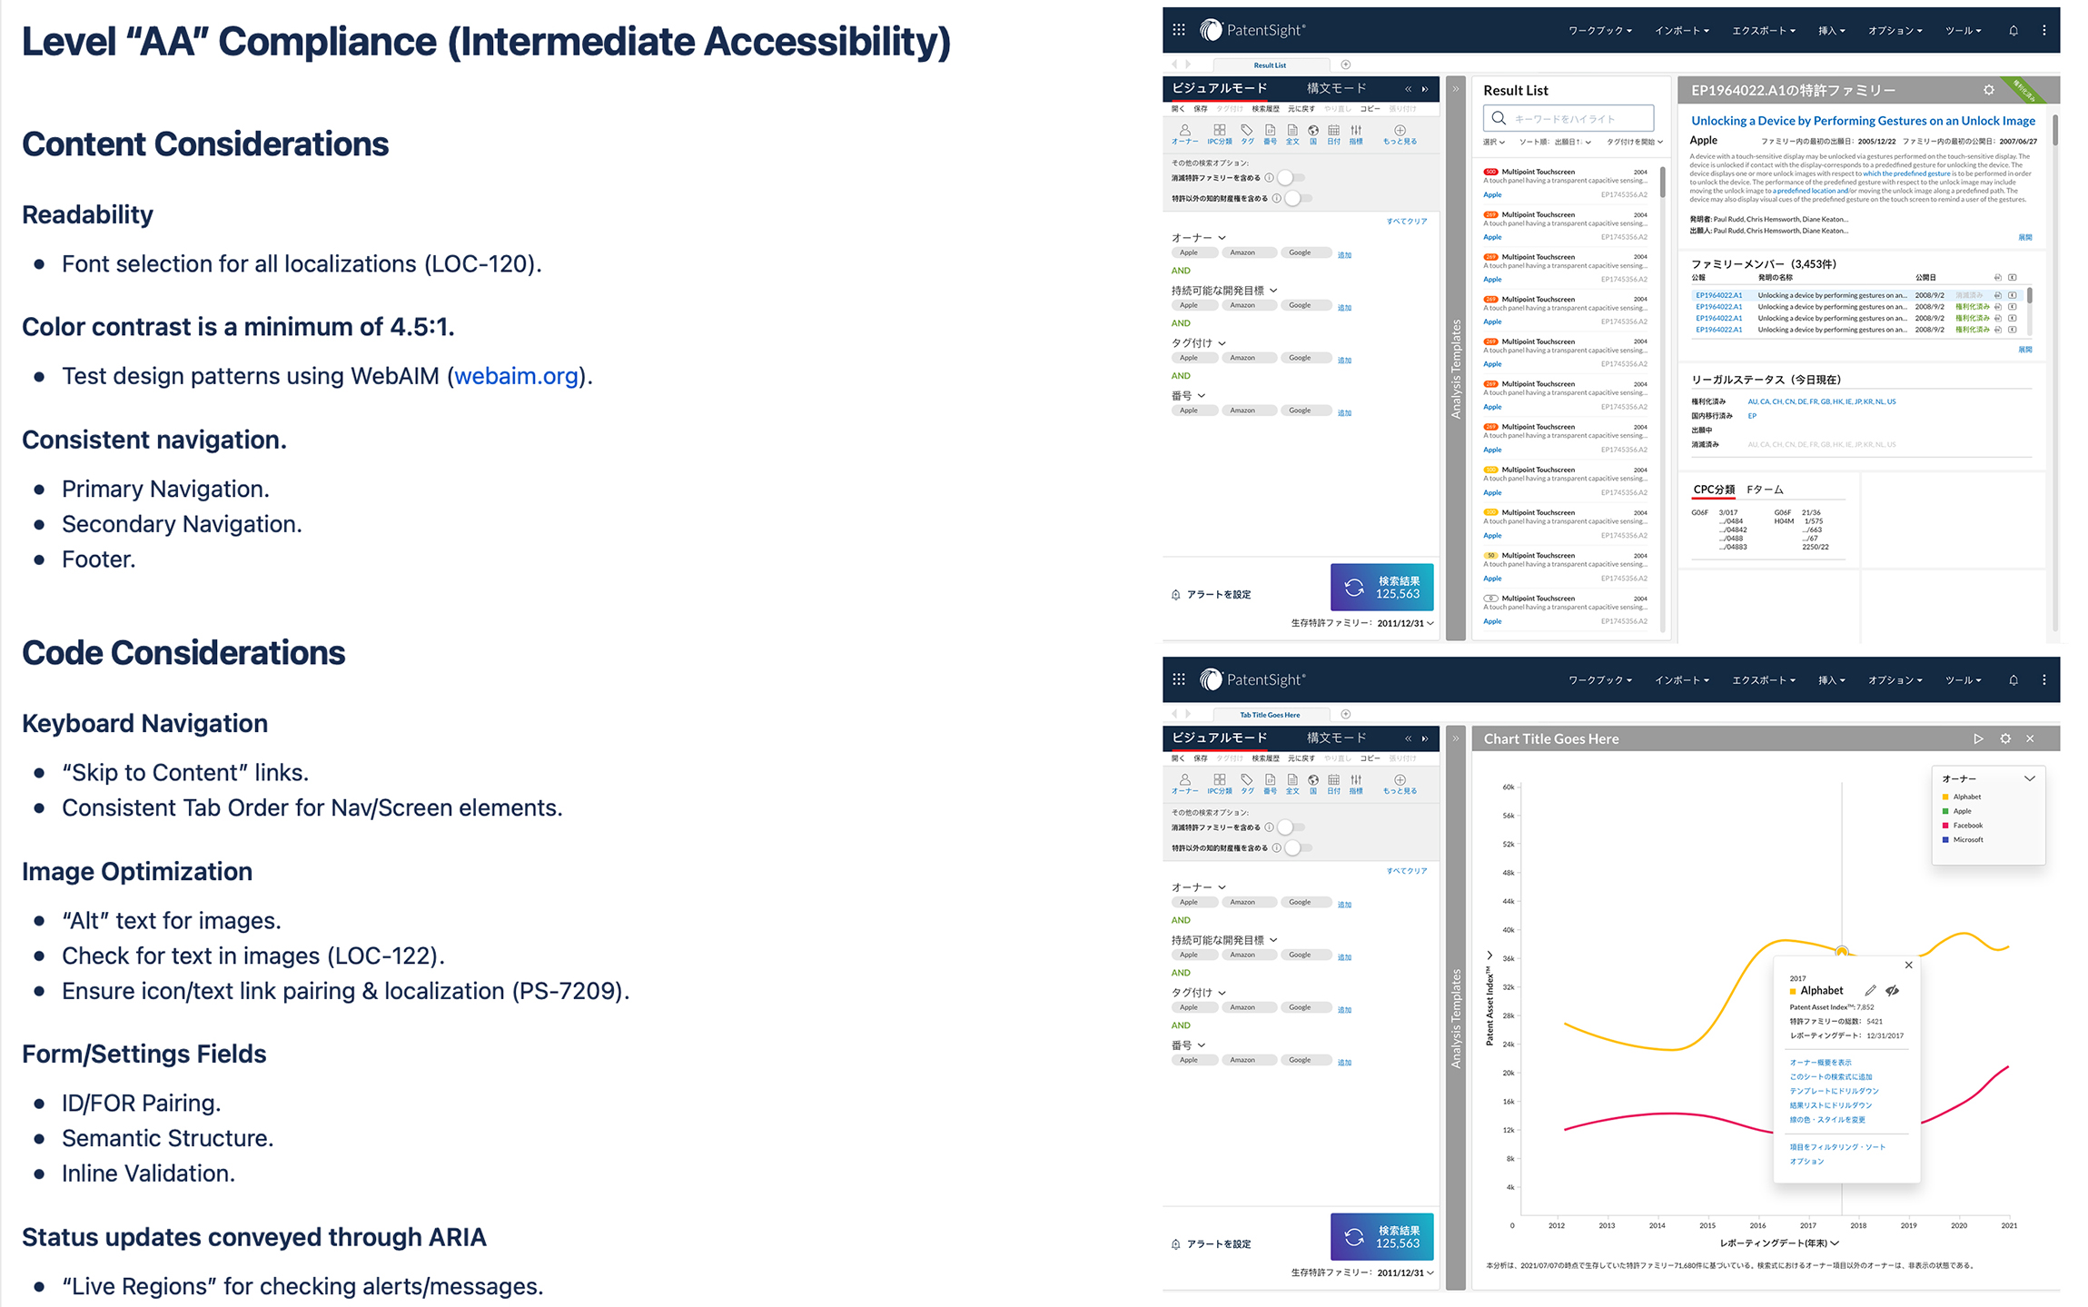This screenshot has height=1307, width=2088.
Task: Open the タグ付けを開始 dropdown
Action: point(1635,142)
